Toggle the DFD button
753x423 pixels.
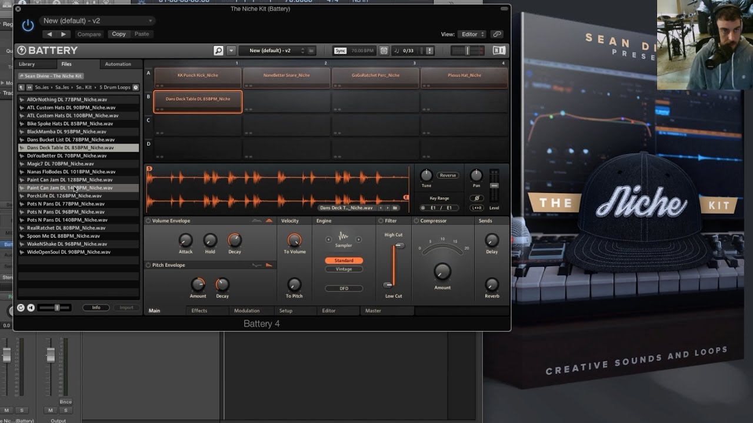[x=344, y=288]
